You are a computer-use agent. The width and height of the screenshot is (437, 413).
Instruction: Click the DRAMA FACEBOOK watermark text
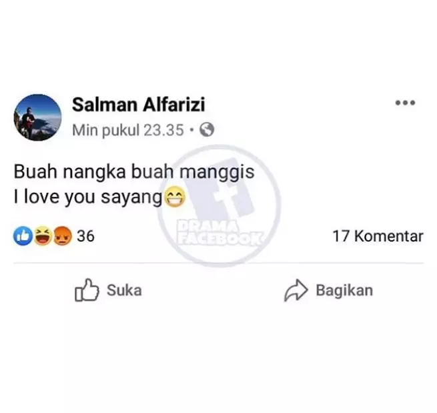(x=220, y=232)
